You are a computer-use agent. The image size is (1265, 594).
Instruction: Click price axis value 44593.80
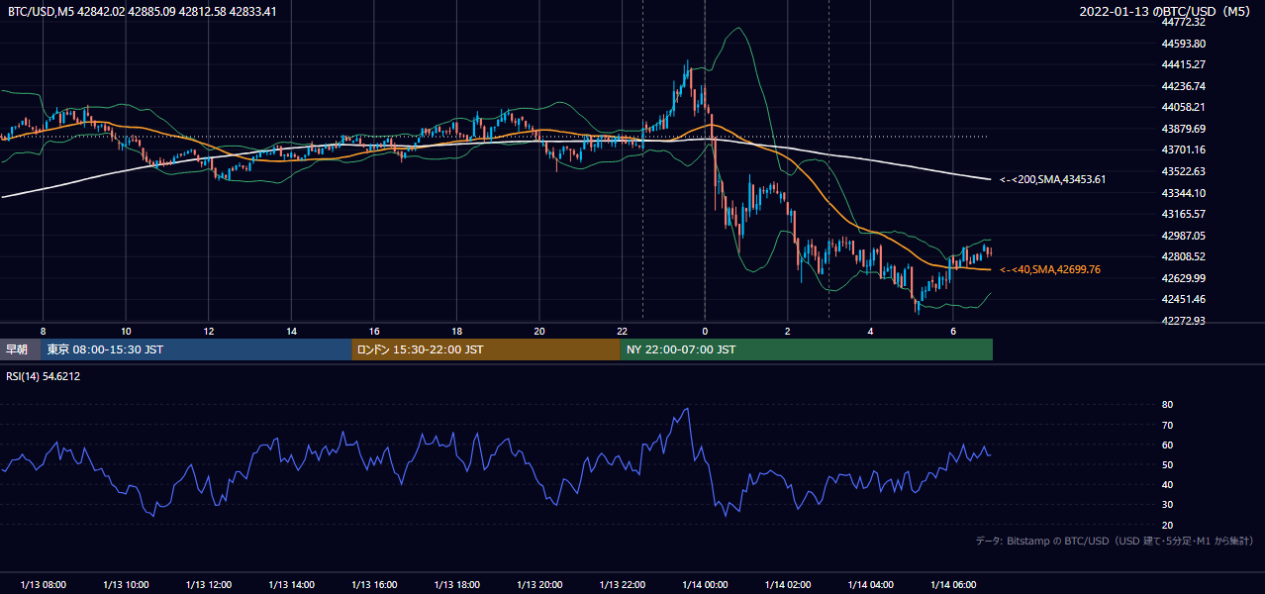tap(1183, 44)
